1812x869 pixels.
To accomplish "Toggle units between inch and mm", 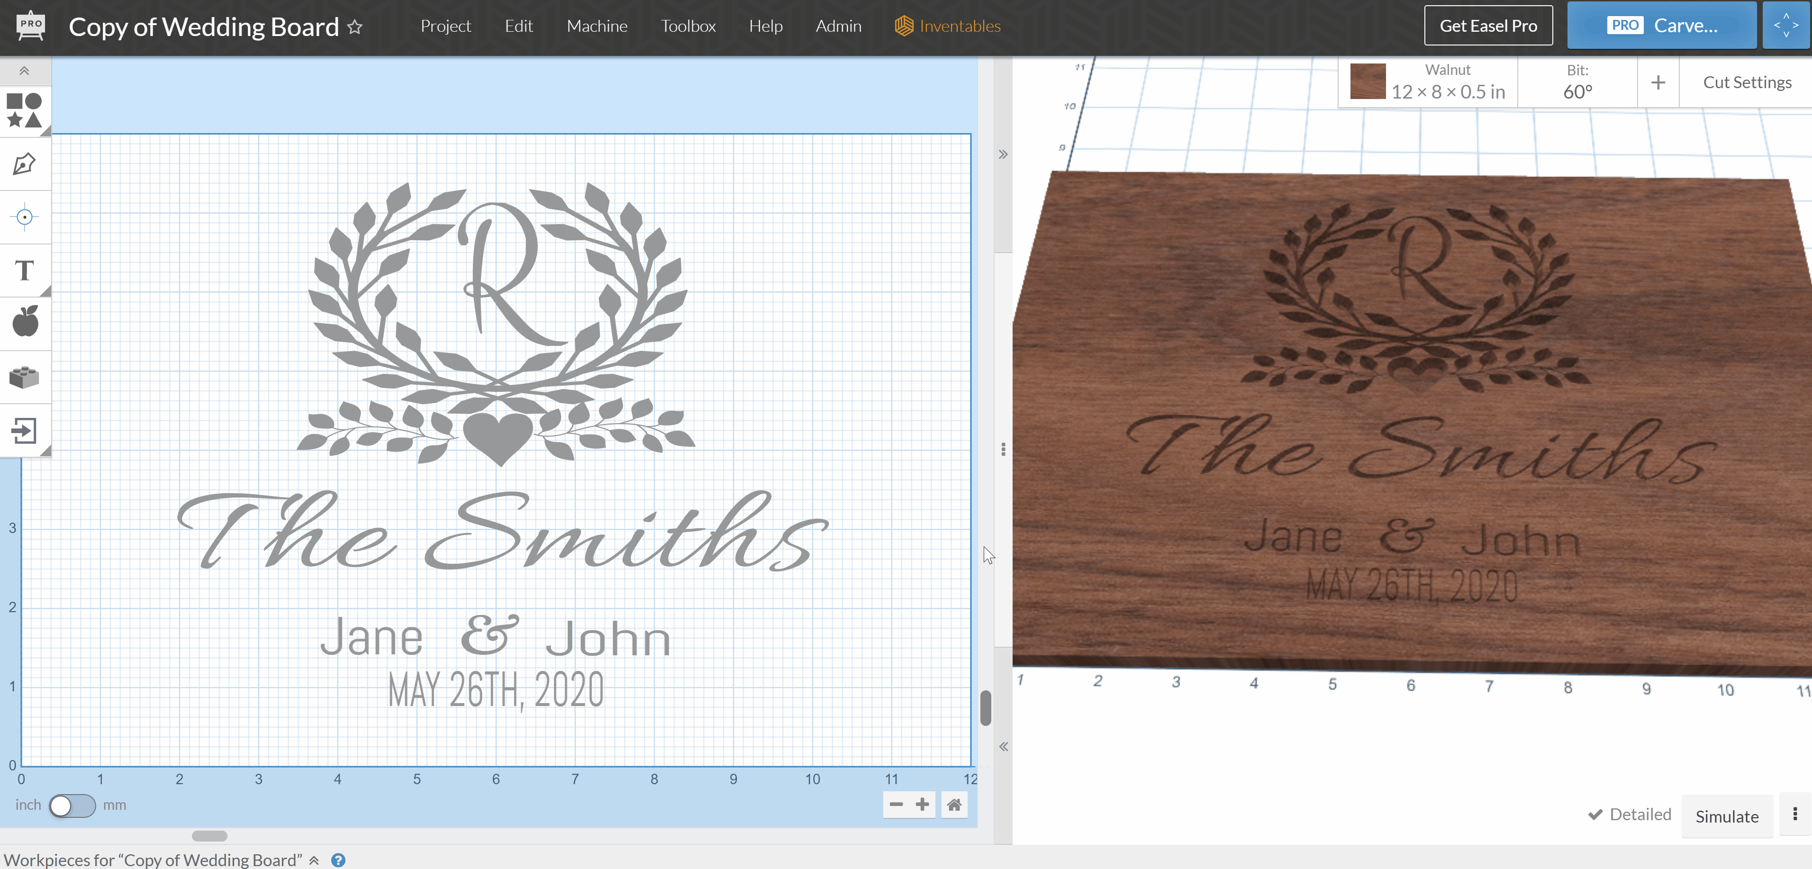I will 72,805.
